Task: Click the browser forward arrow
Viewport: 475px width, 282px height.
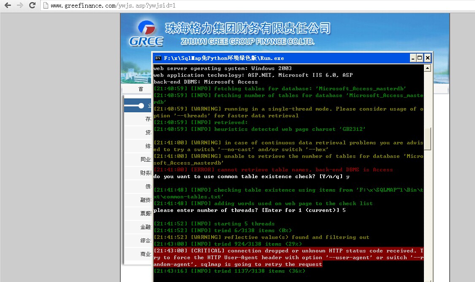Action: point(20,5)
